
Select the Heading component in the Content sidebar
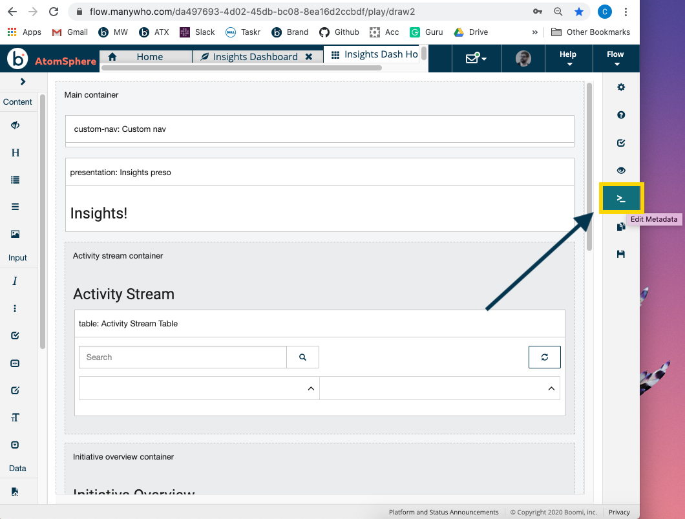pos(14,153)
